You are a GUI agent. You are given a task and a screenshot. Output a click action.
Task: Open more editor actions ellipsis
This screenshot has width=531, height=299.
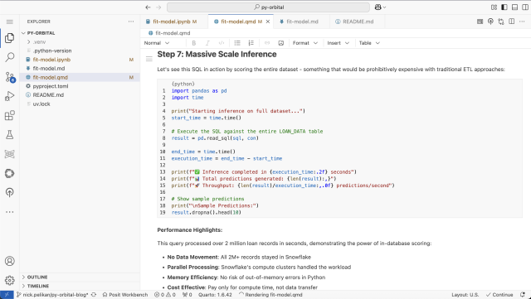[522, 22]
